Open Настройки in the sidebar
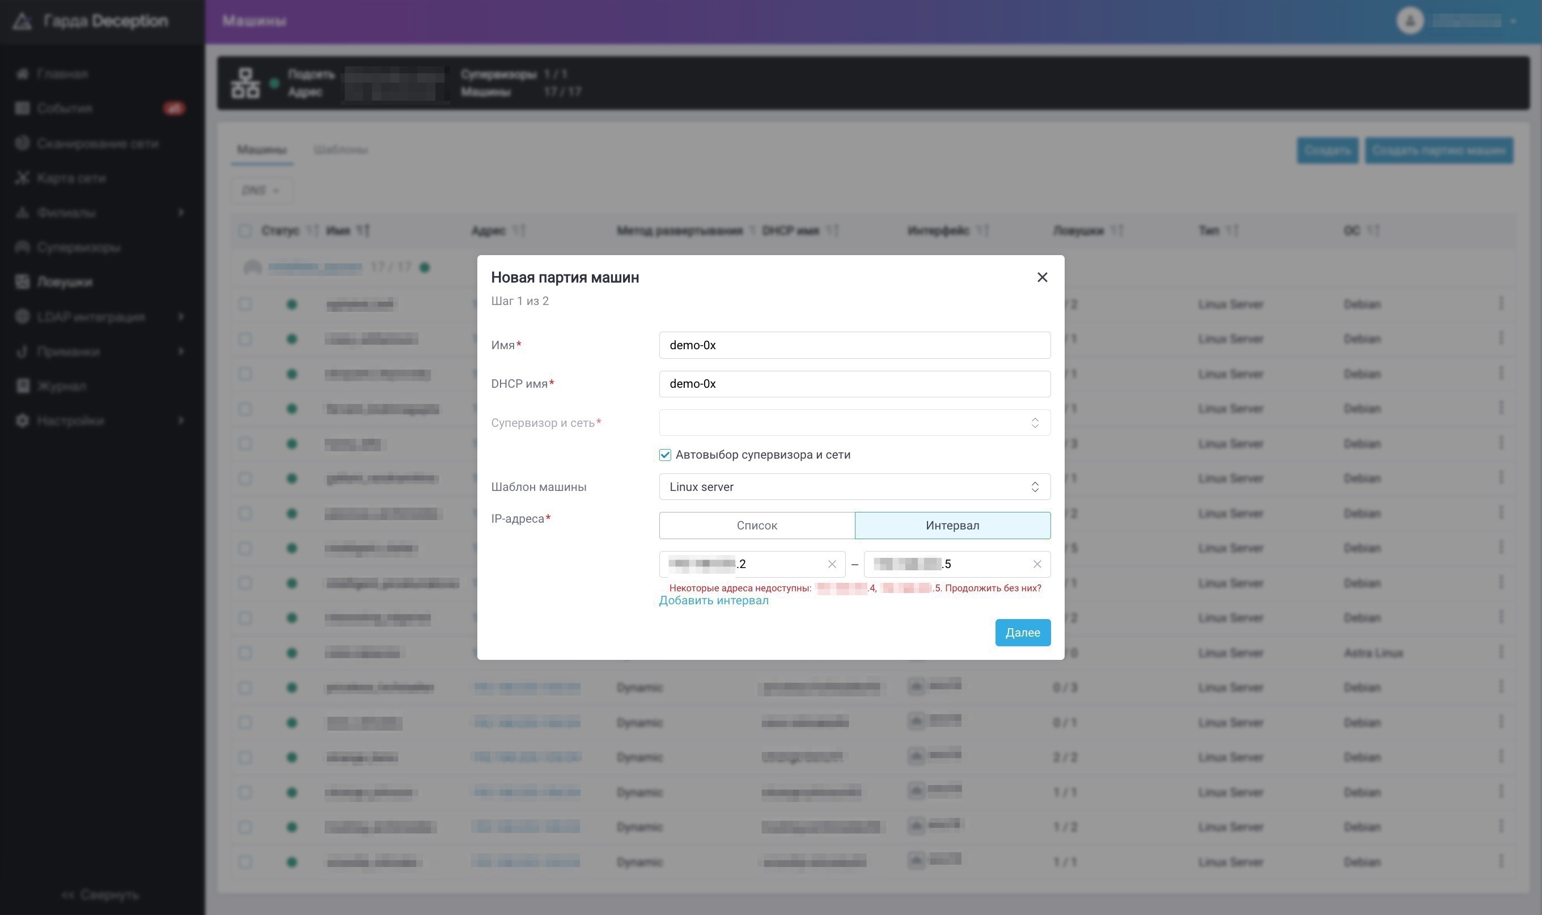 coord(70,421)
